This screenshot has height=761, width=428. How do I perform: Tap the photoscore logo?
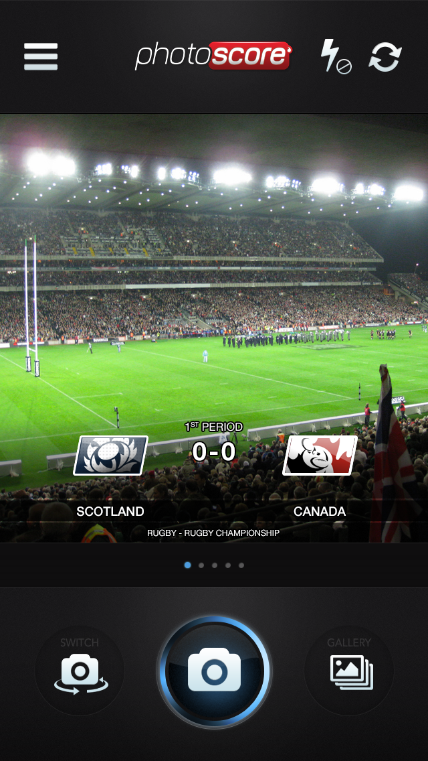[x=213, y=56]
